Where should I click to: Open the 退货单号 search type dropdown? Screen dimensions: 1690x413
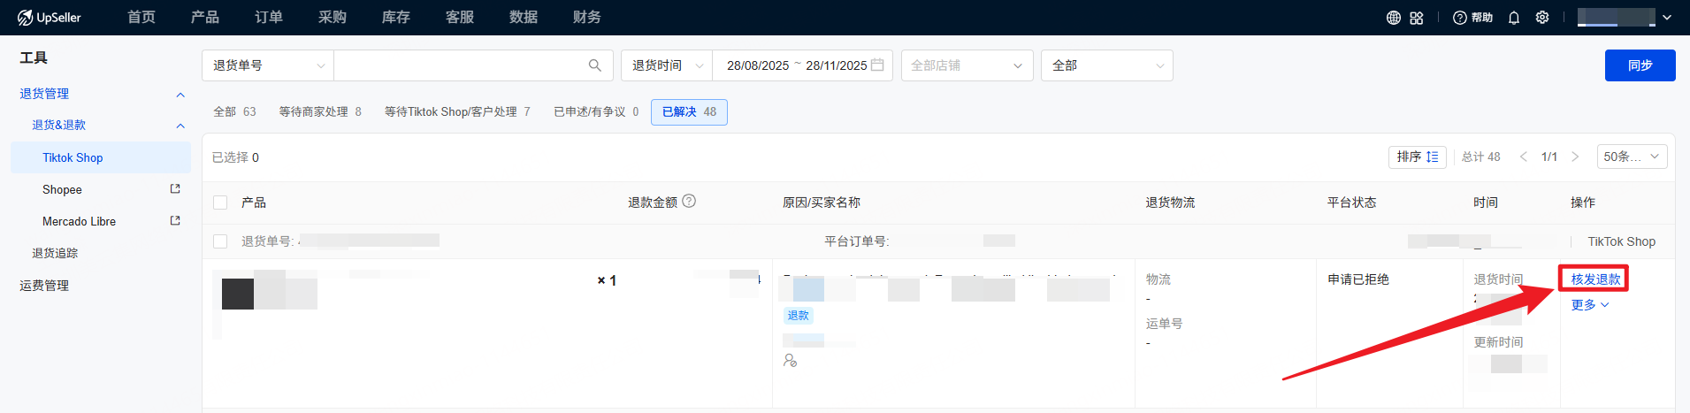[x=268, y=65]
